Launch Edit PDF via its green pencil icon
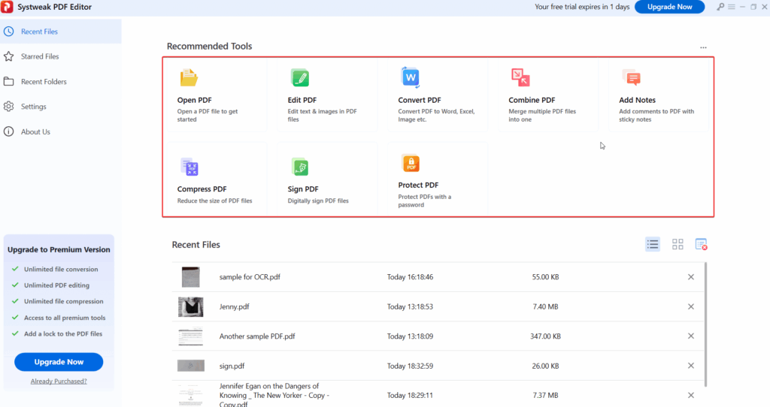Image resolution: width=770 pixels, height=407 pixels. [300, 77]
